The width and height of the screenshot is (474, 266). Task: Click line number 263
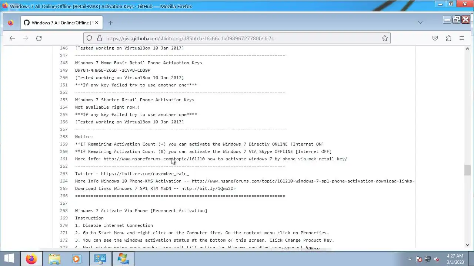[64, 174]
